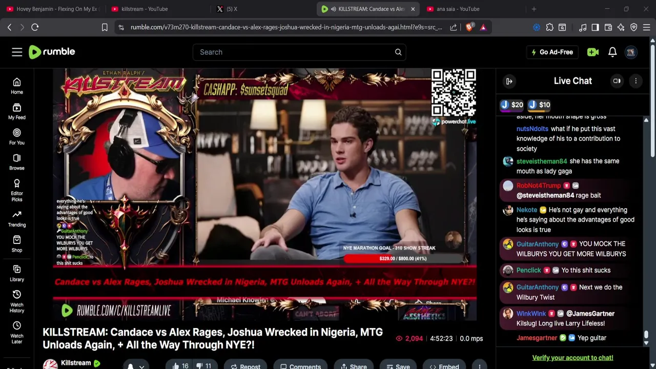Open Verify your account to chat link

point(572,358)
